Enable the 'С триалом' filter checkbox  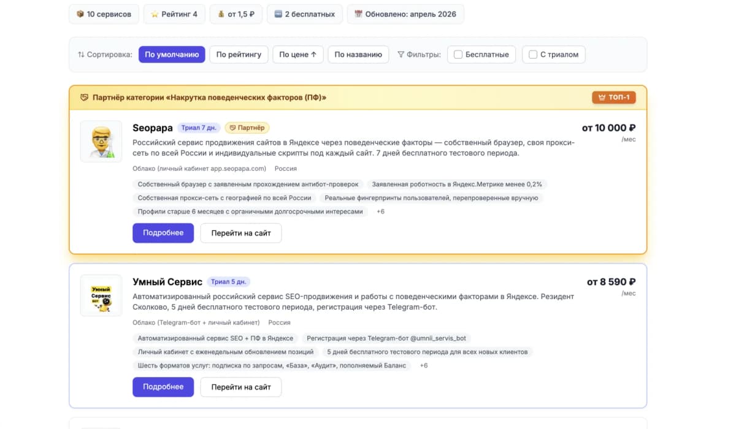[533, 55]
